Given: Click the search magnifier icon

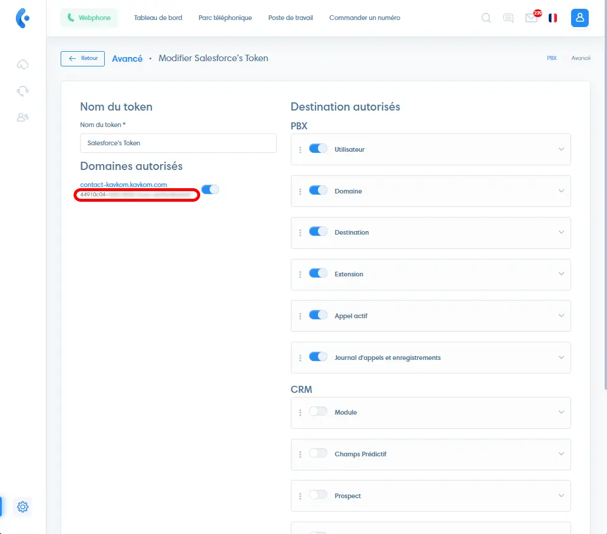Looking at the screenshot, I should [486, 18].
